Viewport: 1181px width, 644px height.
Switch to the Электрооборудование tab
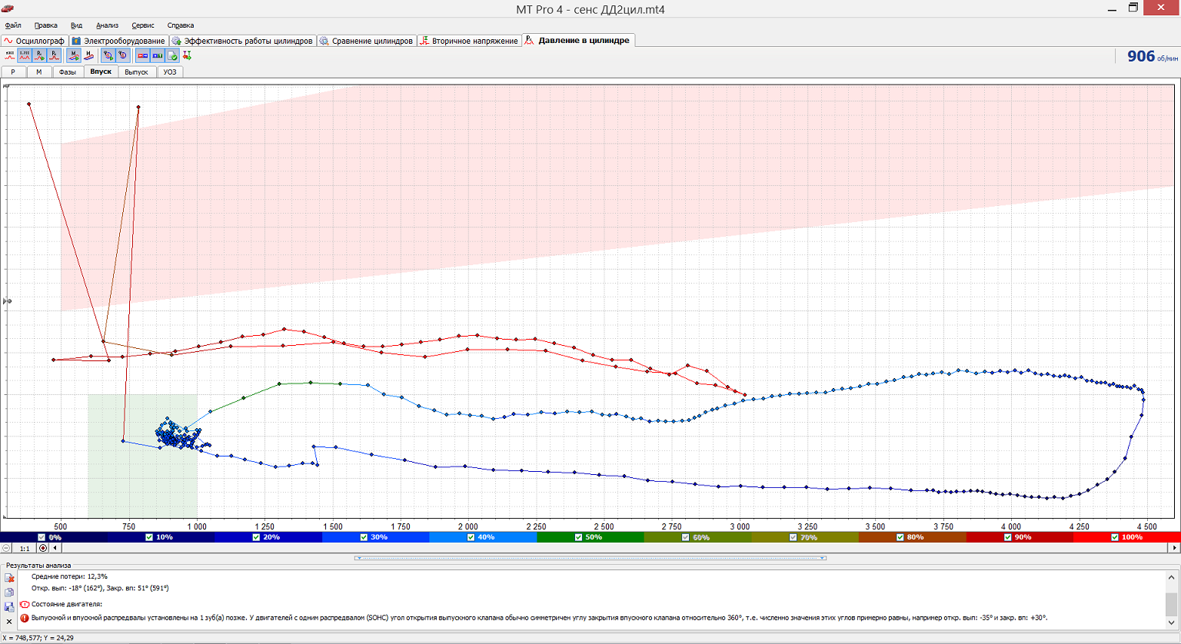click(118, 41)
